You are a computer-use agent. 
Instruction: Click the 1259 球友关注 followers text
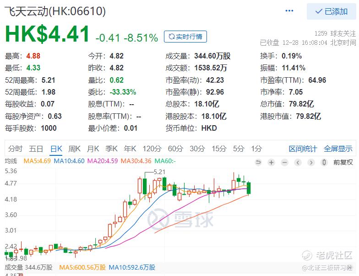click(335, 34)
